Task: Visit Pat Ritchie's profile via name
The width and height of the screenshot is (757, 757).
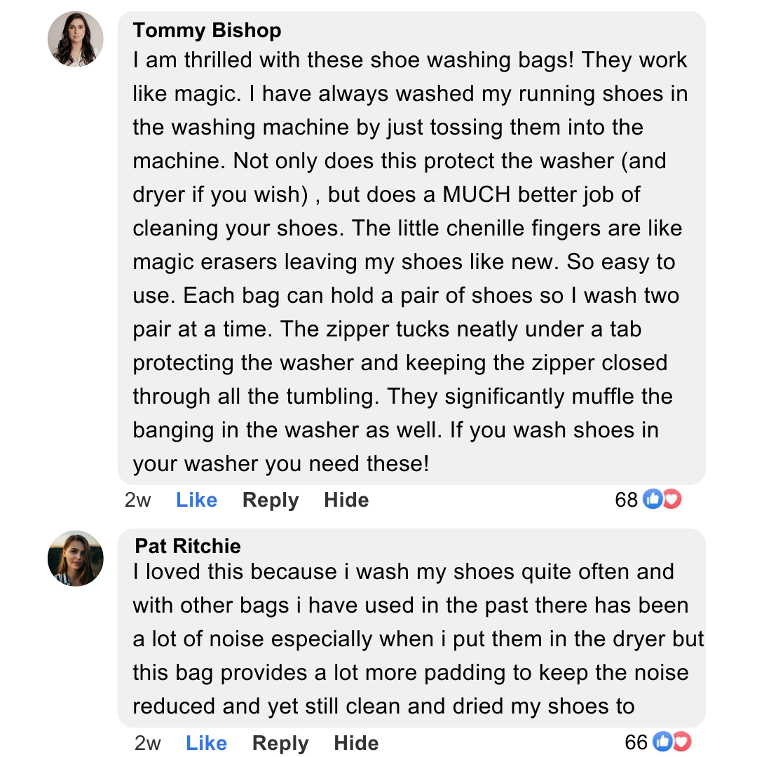Action: [188, 546]
